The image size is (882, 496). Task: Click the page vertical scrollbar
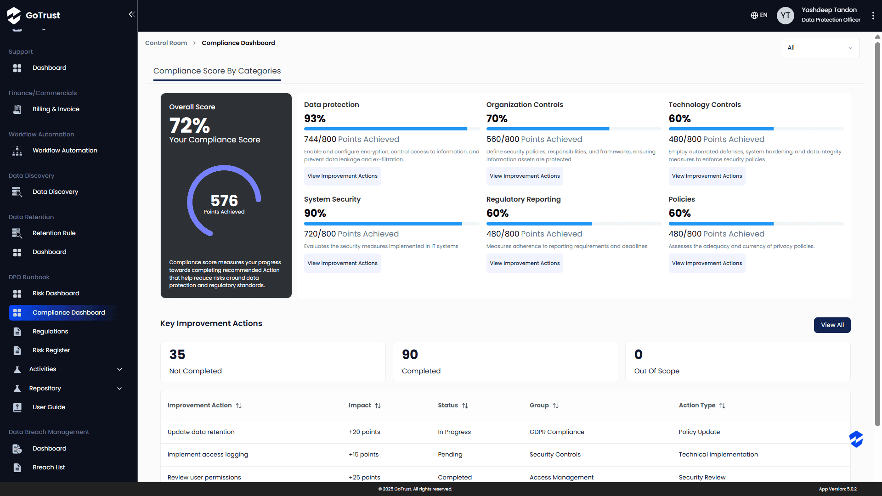point(877,234)
